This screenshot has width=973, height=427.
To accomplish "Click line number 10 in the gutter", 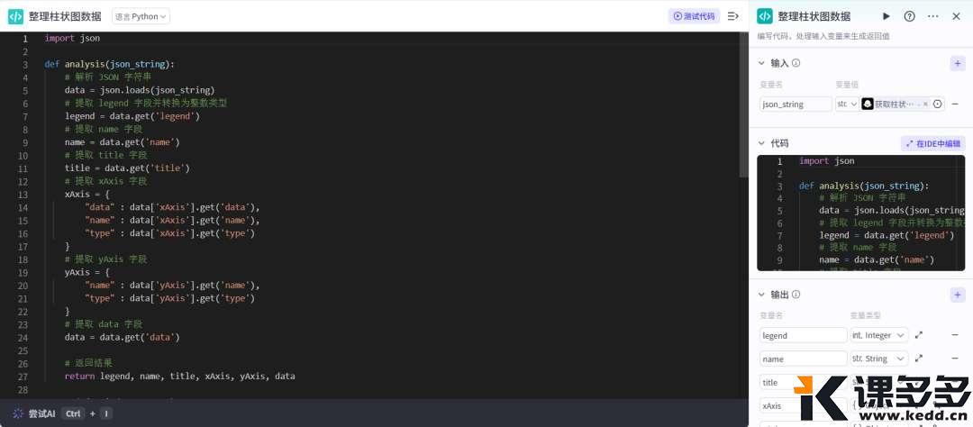I will (24, 155).
